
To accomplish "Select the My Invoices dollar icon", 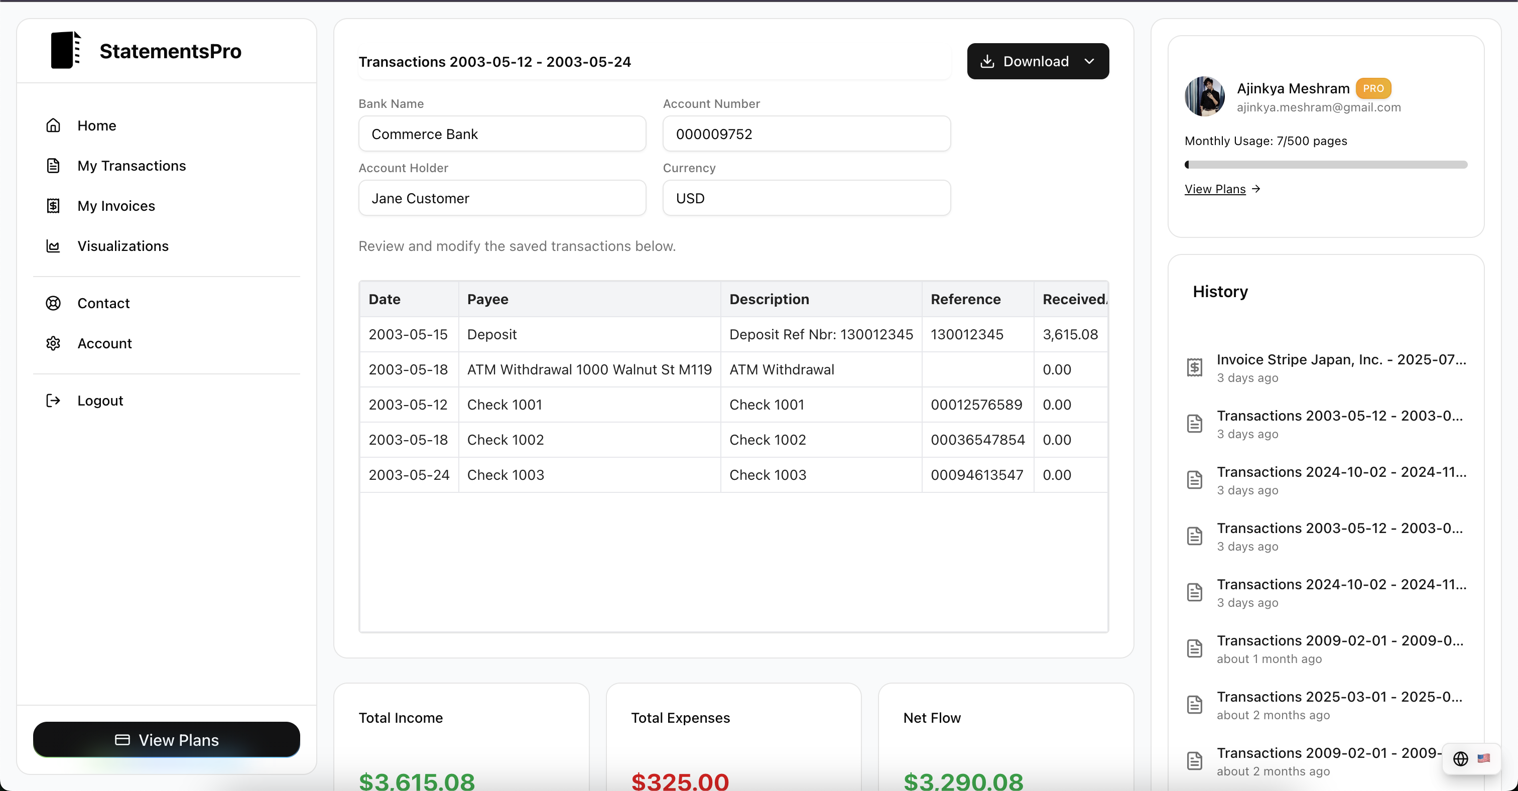I will click(53, 206).
